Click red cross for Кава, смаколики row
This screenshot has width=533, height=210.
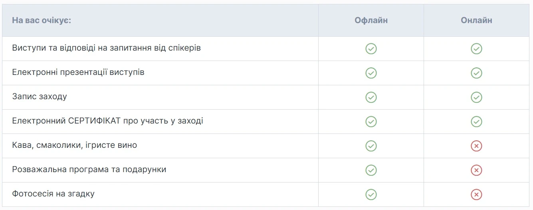(x=476, y=146)
